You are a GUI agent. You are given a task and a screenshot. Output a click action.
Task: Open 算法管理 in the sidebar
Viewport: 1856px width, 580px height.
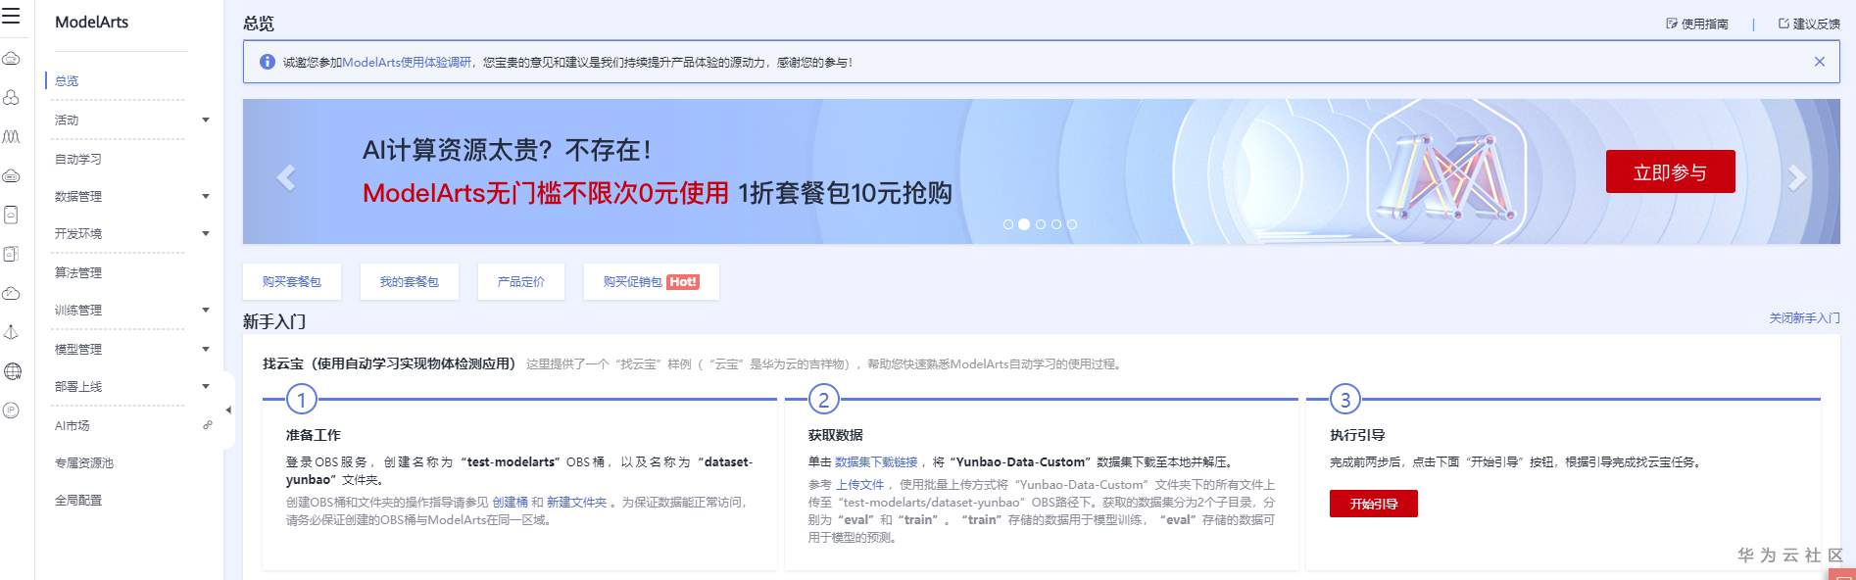78,273
